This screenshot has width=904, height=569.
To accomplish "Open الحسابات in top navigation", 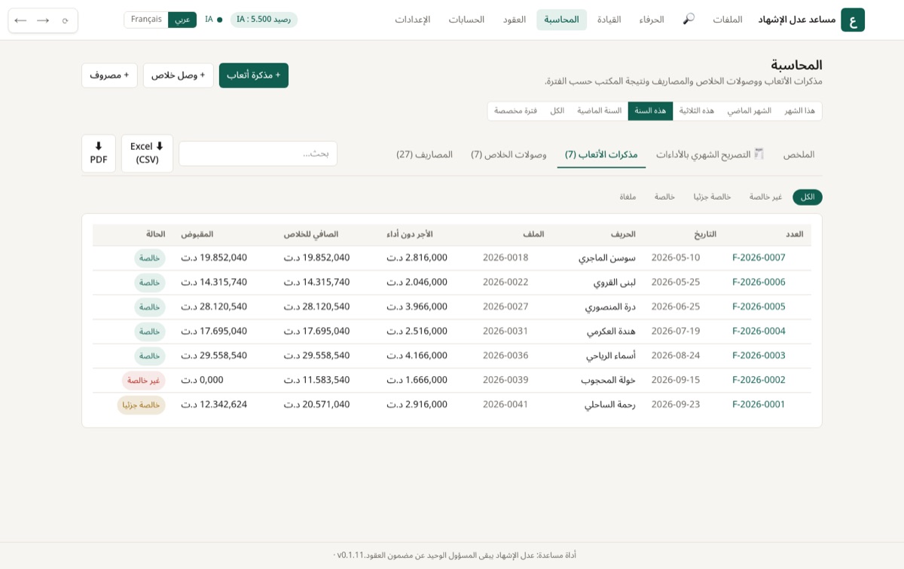I will (466, 20).
